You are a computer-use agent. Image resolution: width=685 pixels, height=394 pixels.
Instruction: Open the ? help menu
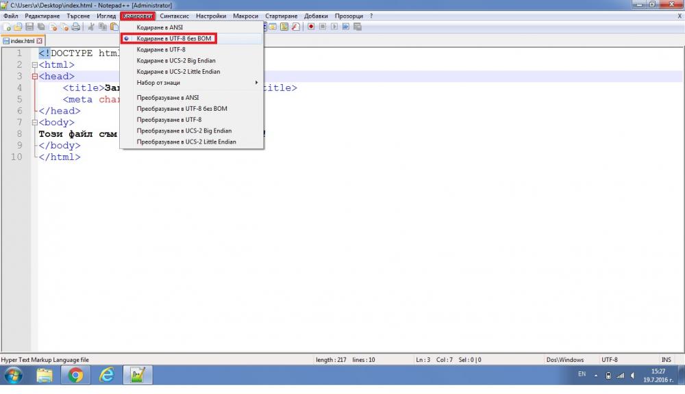[x=371, y=16]
